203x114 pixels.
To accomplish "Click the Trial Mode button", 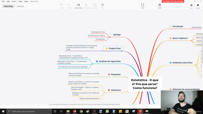I will [x=173, y=1].
